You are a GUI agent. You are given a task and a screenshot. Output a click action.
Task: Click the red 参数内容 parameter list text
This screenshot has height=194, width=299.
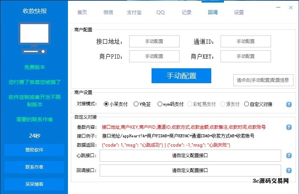coord(184,127)
